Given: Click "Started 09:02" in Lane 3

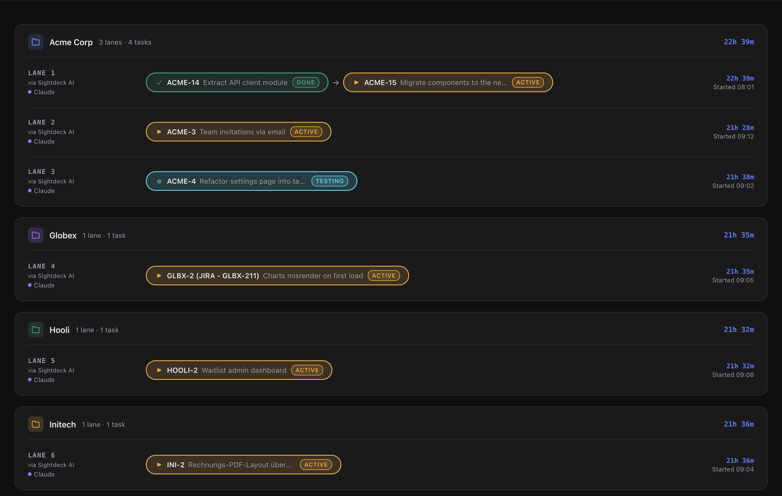Looking at the screenshot, I should 733,186.
